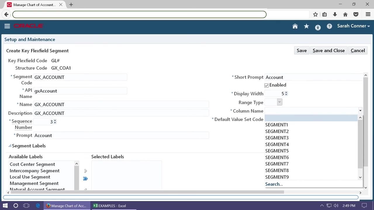
Task: Switch to Manage Chart of Accounts tab
Action: point(34,5)
